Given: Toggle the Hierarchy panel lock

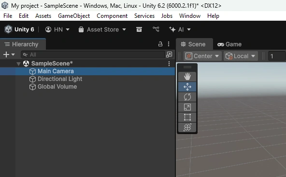Looking at the screenshot, I should pos(160,44).
